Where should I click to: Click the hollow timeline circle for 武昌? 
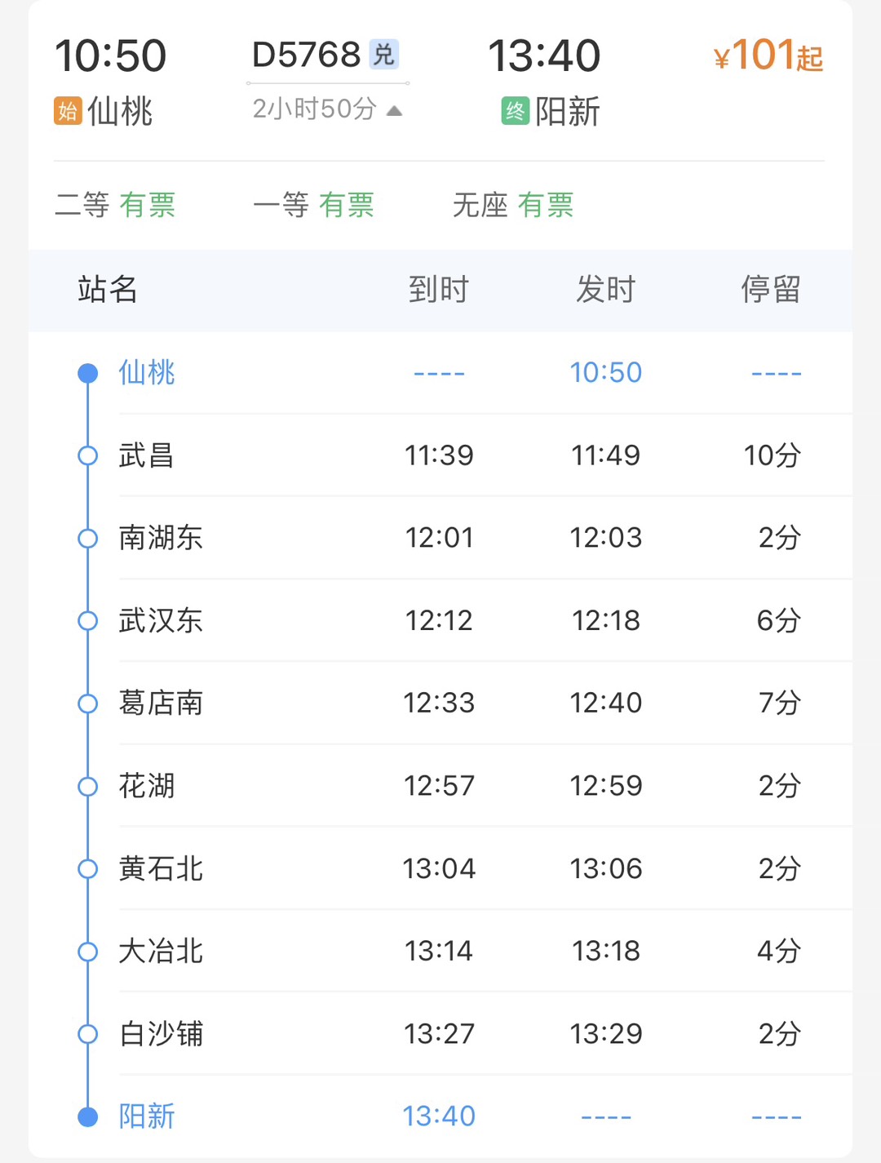[x=87, y=455]
